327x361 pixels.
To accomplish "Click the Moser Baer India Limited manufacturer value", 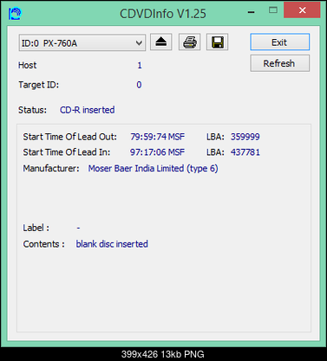I will [x=153, y=168].
